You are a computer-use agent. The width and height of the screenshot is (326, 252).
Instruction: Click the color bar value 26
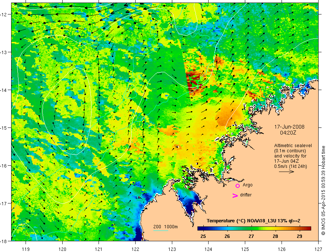[x=227, y=236]
